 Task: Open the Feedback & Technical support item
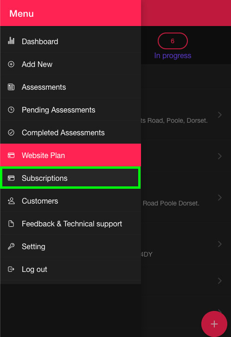(71, 224)
